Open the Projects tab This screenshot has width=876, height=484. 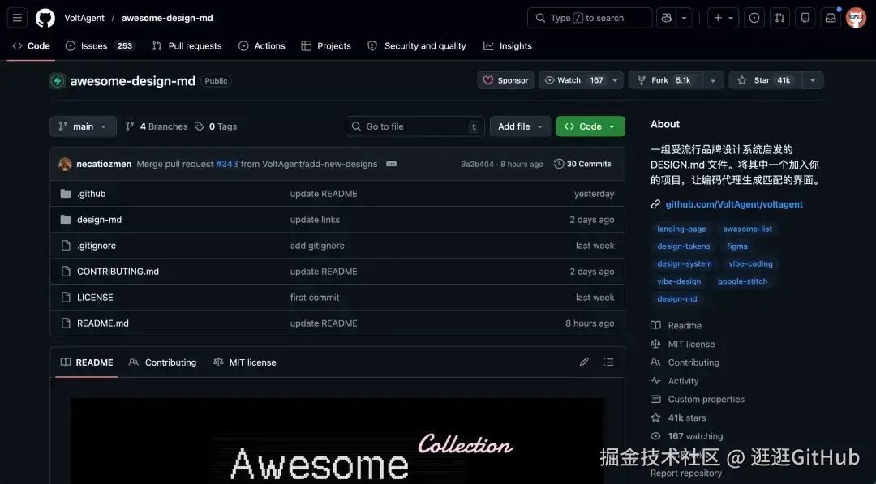pyautogui.click(x=326, y=45)
